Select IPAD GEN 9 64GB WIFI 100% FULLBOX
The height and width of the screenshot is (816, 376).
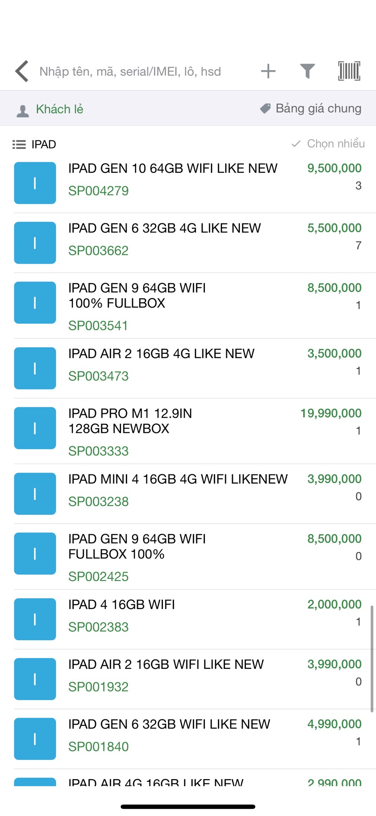(x=137, y=295)
